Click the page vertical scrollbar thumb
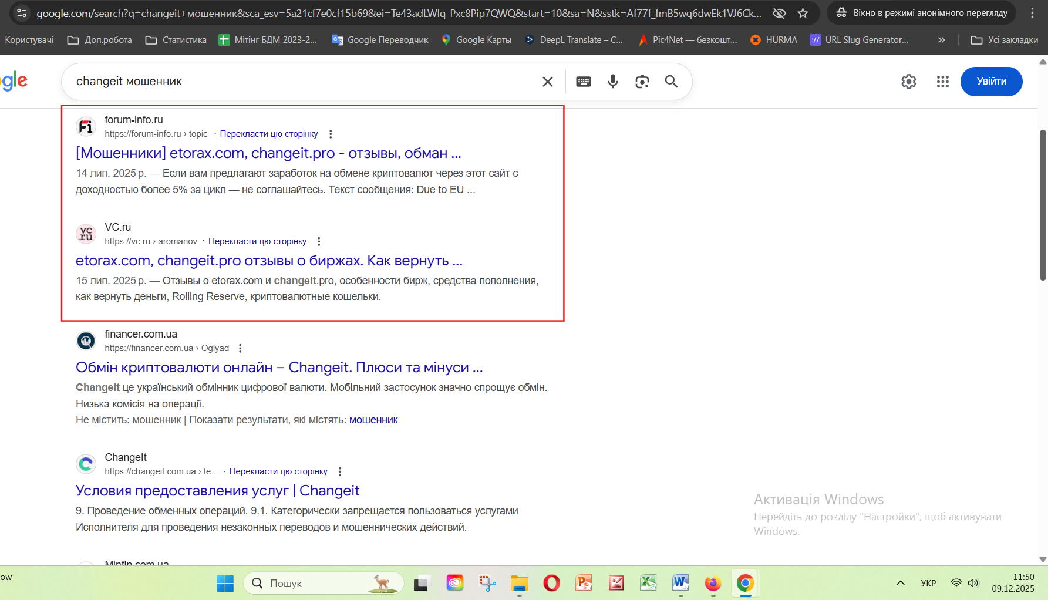Screen dimensions: 1048x600 pos(1043,205)
